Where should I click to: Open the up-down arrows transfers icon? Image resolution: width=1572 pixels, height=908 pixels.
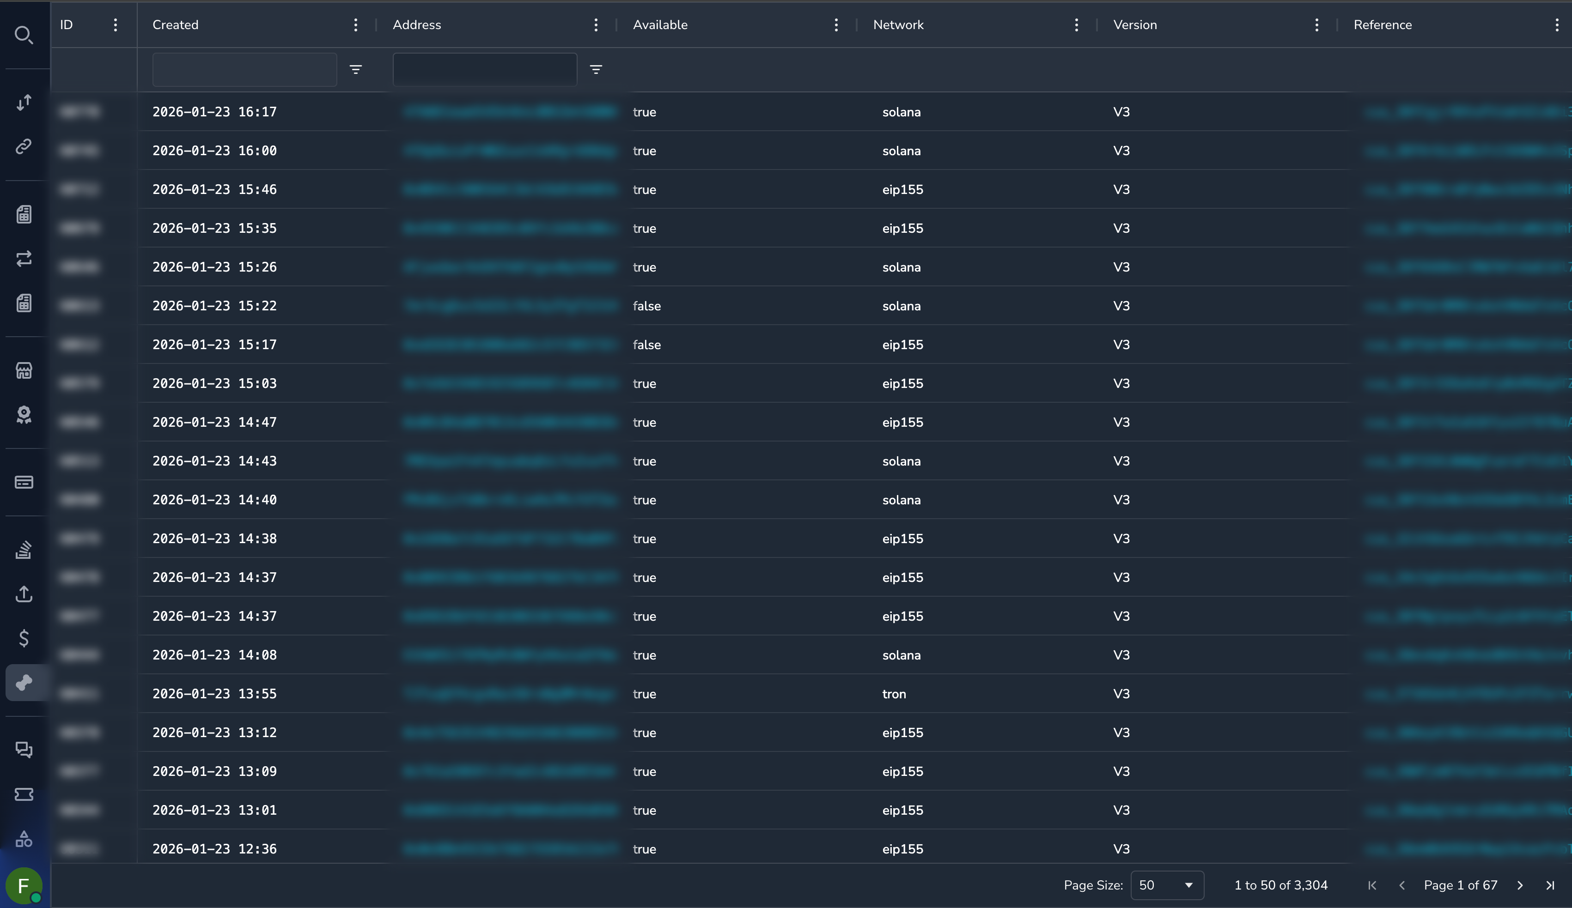24,102
